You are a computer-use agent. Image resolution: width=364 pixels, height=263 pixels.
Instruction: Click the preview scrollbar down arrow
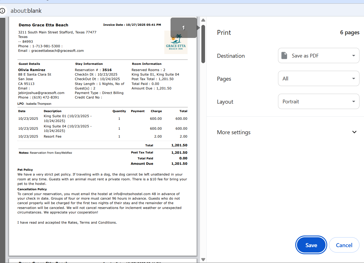pyautogui.click(x=203, y=260)
